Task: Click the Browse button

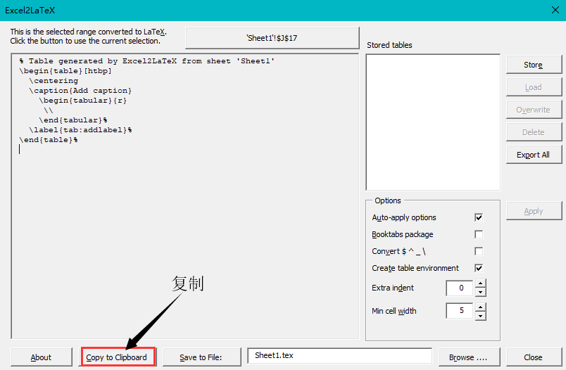Action: pyautogui.click(x=470, y=357)
